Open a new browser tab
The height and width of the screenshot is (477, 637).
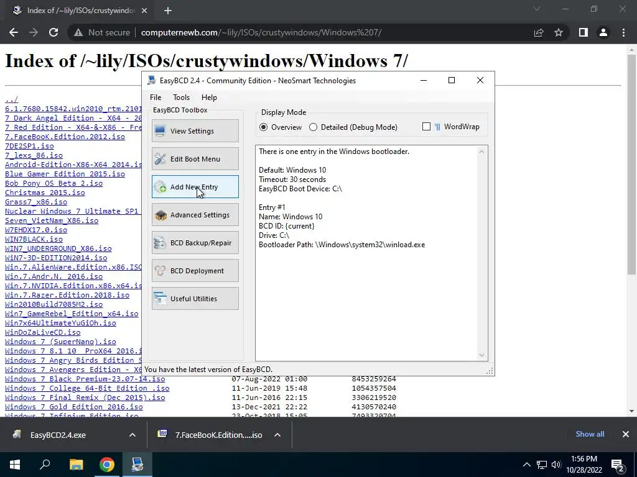click(168, 11)
